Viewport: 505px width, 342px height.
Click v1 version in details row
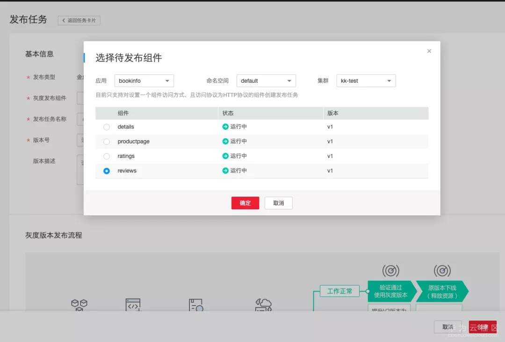click(x=330, y=127)
